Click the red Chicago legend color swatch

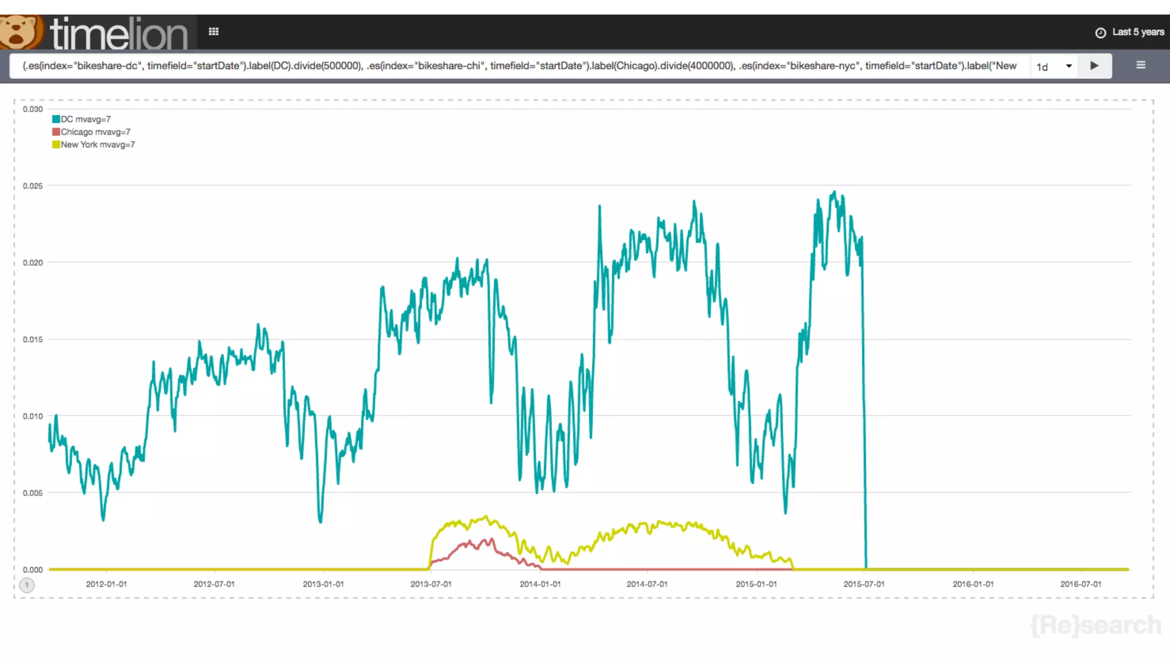pos(56,132)
